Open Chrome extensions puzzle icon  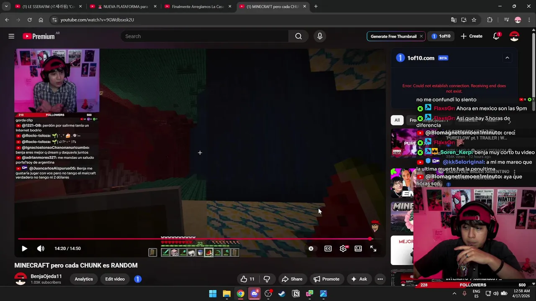(x=490, y=20)
